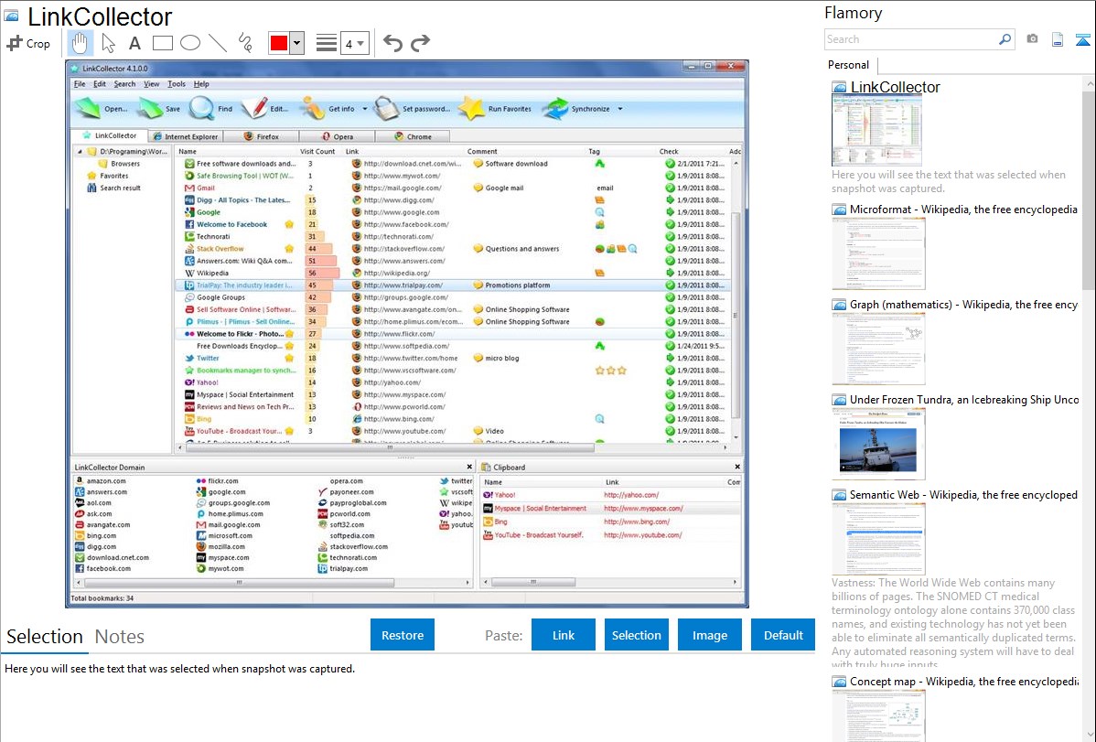Open the Graph (mathematics) snapshot thumbnail
1096x742 pixels.
878,349
